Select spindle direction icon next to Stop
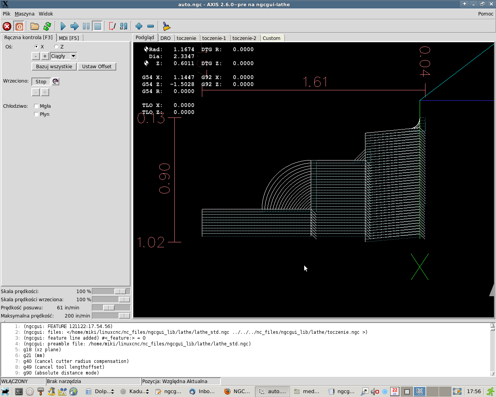Screen dimensions: 496x397 (x=56, y=81)
